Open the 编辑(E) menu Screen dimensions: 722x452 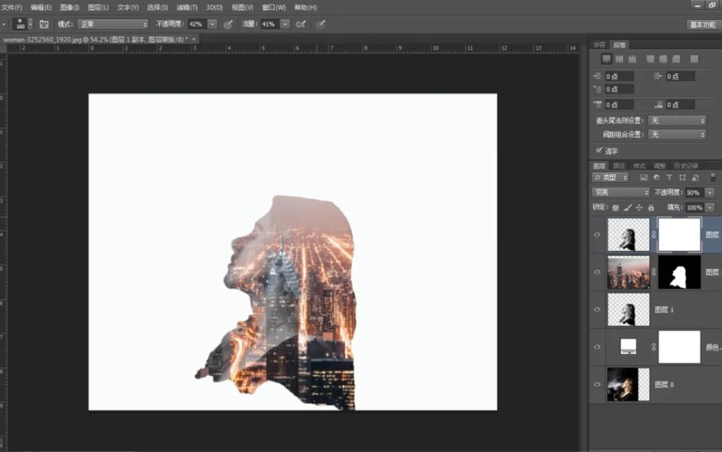click(41, 7)
